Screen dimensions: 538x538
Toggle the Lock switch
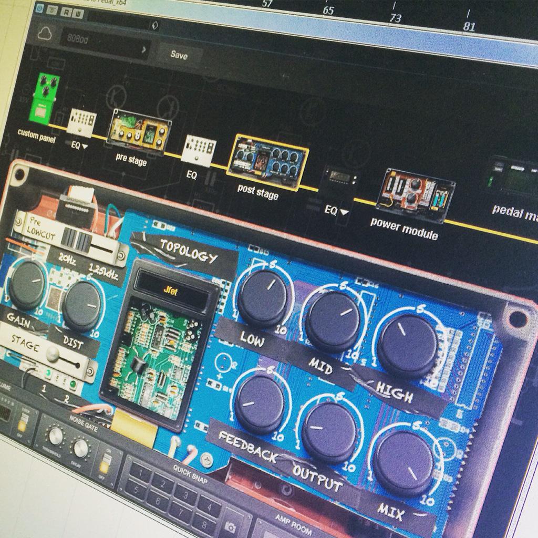(23, 421)
